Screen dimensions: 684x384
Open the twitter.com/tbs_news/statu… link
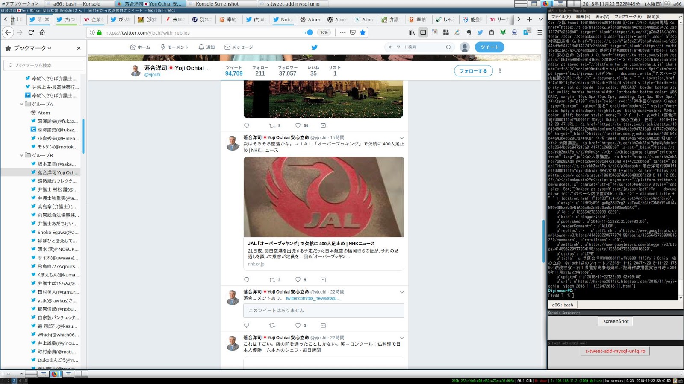coord(313,298)
